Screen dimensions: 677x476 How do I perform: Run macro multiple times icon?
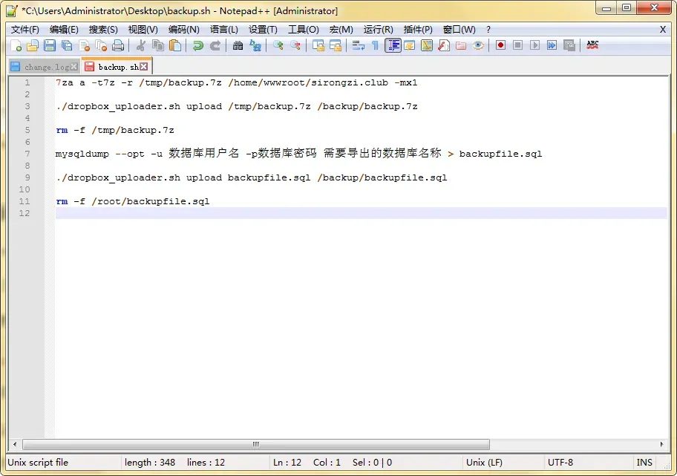(x=552, y=45)
